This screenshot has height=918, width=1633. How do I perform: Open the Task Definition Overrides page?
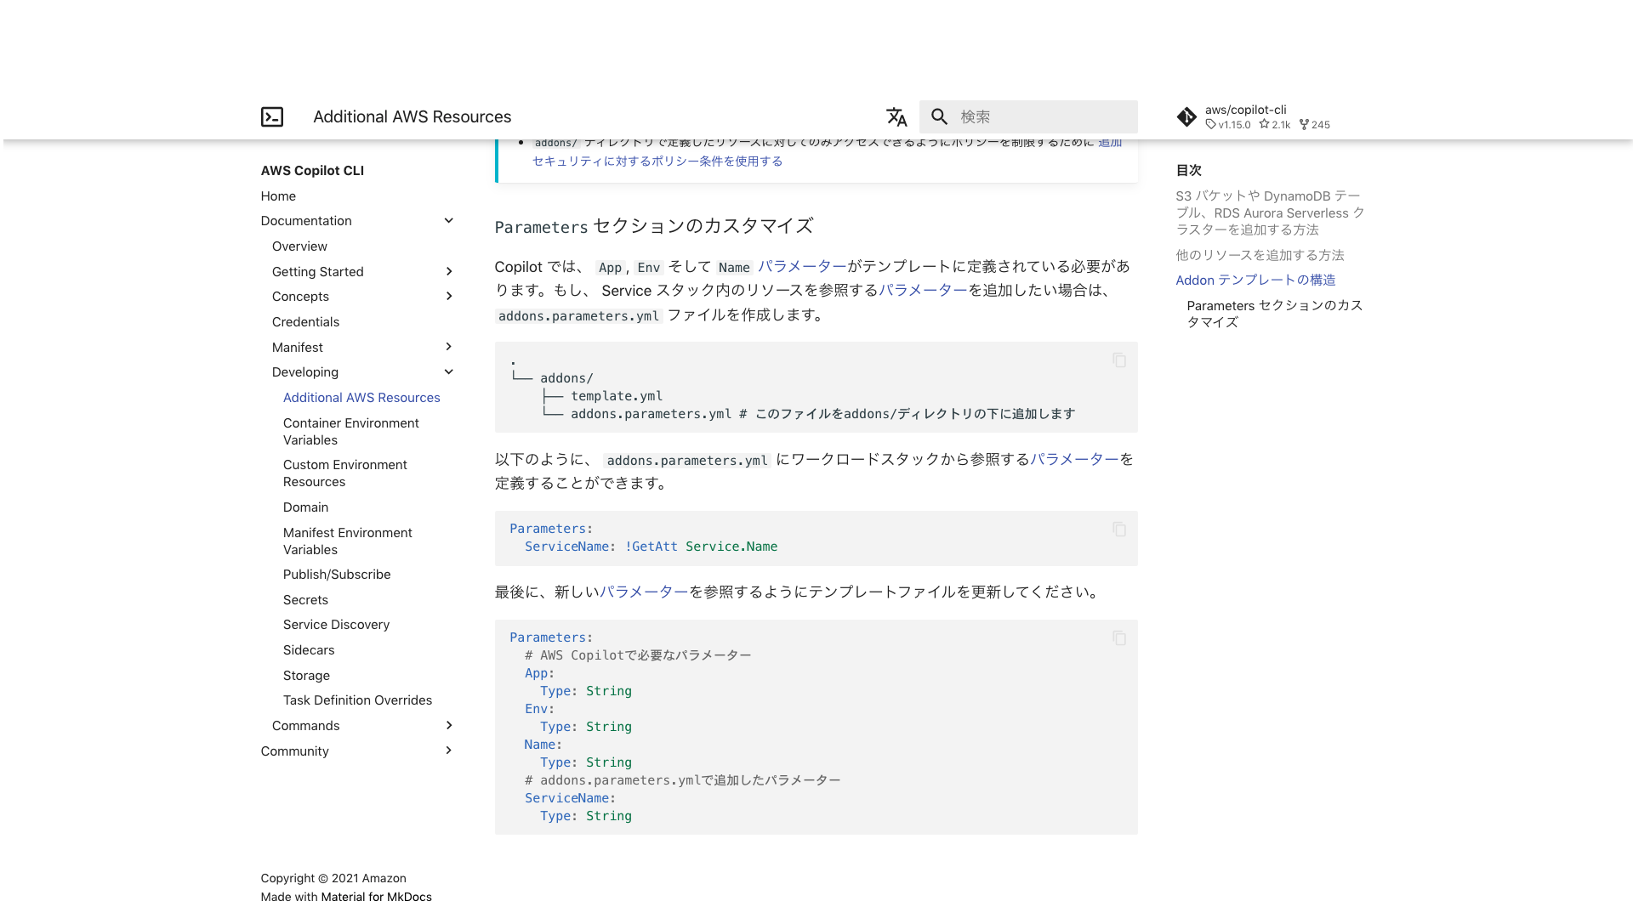pos(357,700)
